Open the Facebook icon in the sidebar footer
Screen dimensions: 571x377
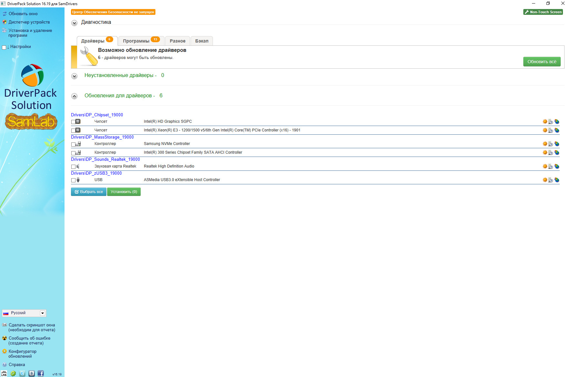(41, 373)
